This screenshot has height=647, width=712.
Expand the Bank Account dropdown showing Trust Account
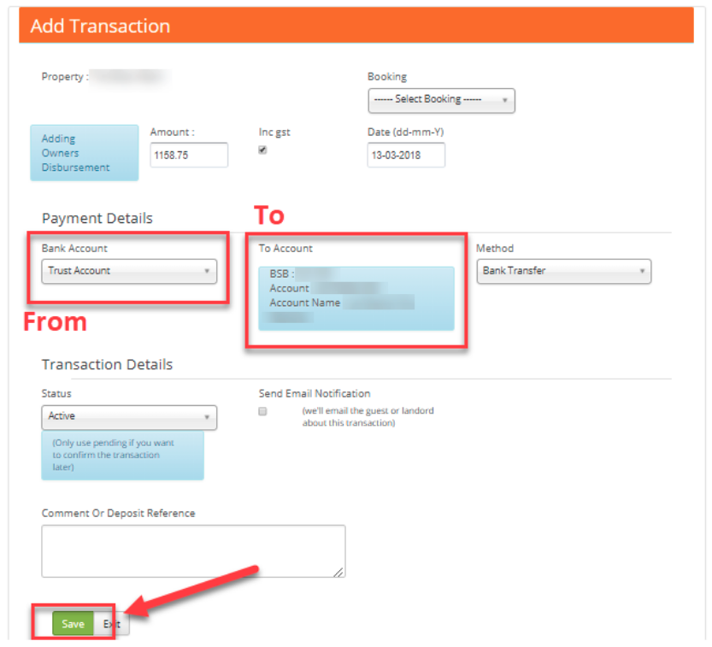[x=128, y=271]
